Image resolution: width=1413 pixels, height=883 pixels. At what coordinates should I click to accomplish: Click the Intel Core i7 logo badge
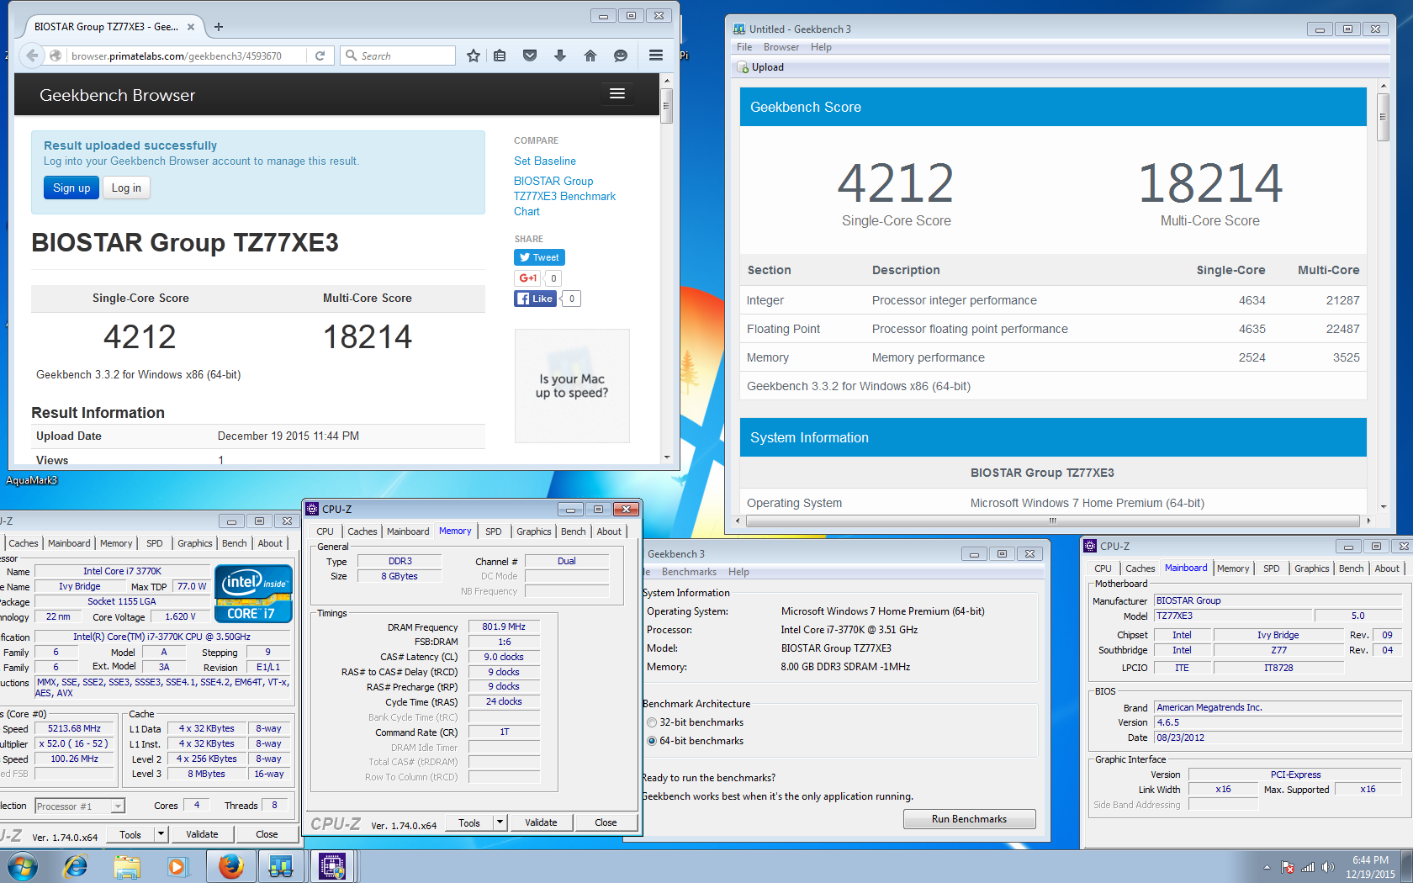click(253, 593)
